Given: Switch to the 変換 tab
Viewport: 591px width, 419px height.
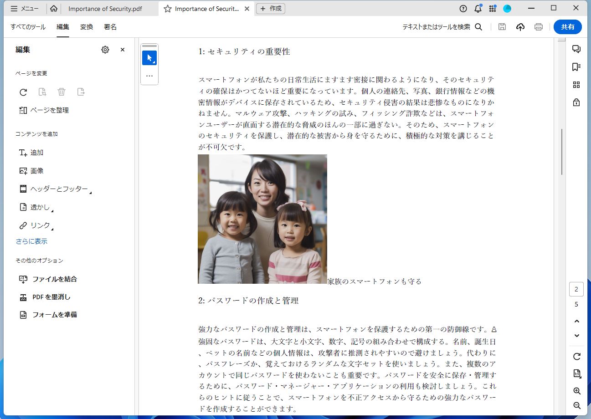Looking at the screenshot, I should (x=87, y=27).
